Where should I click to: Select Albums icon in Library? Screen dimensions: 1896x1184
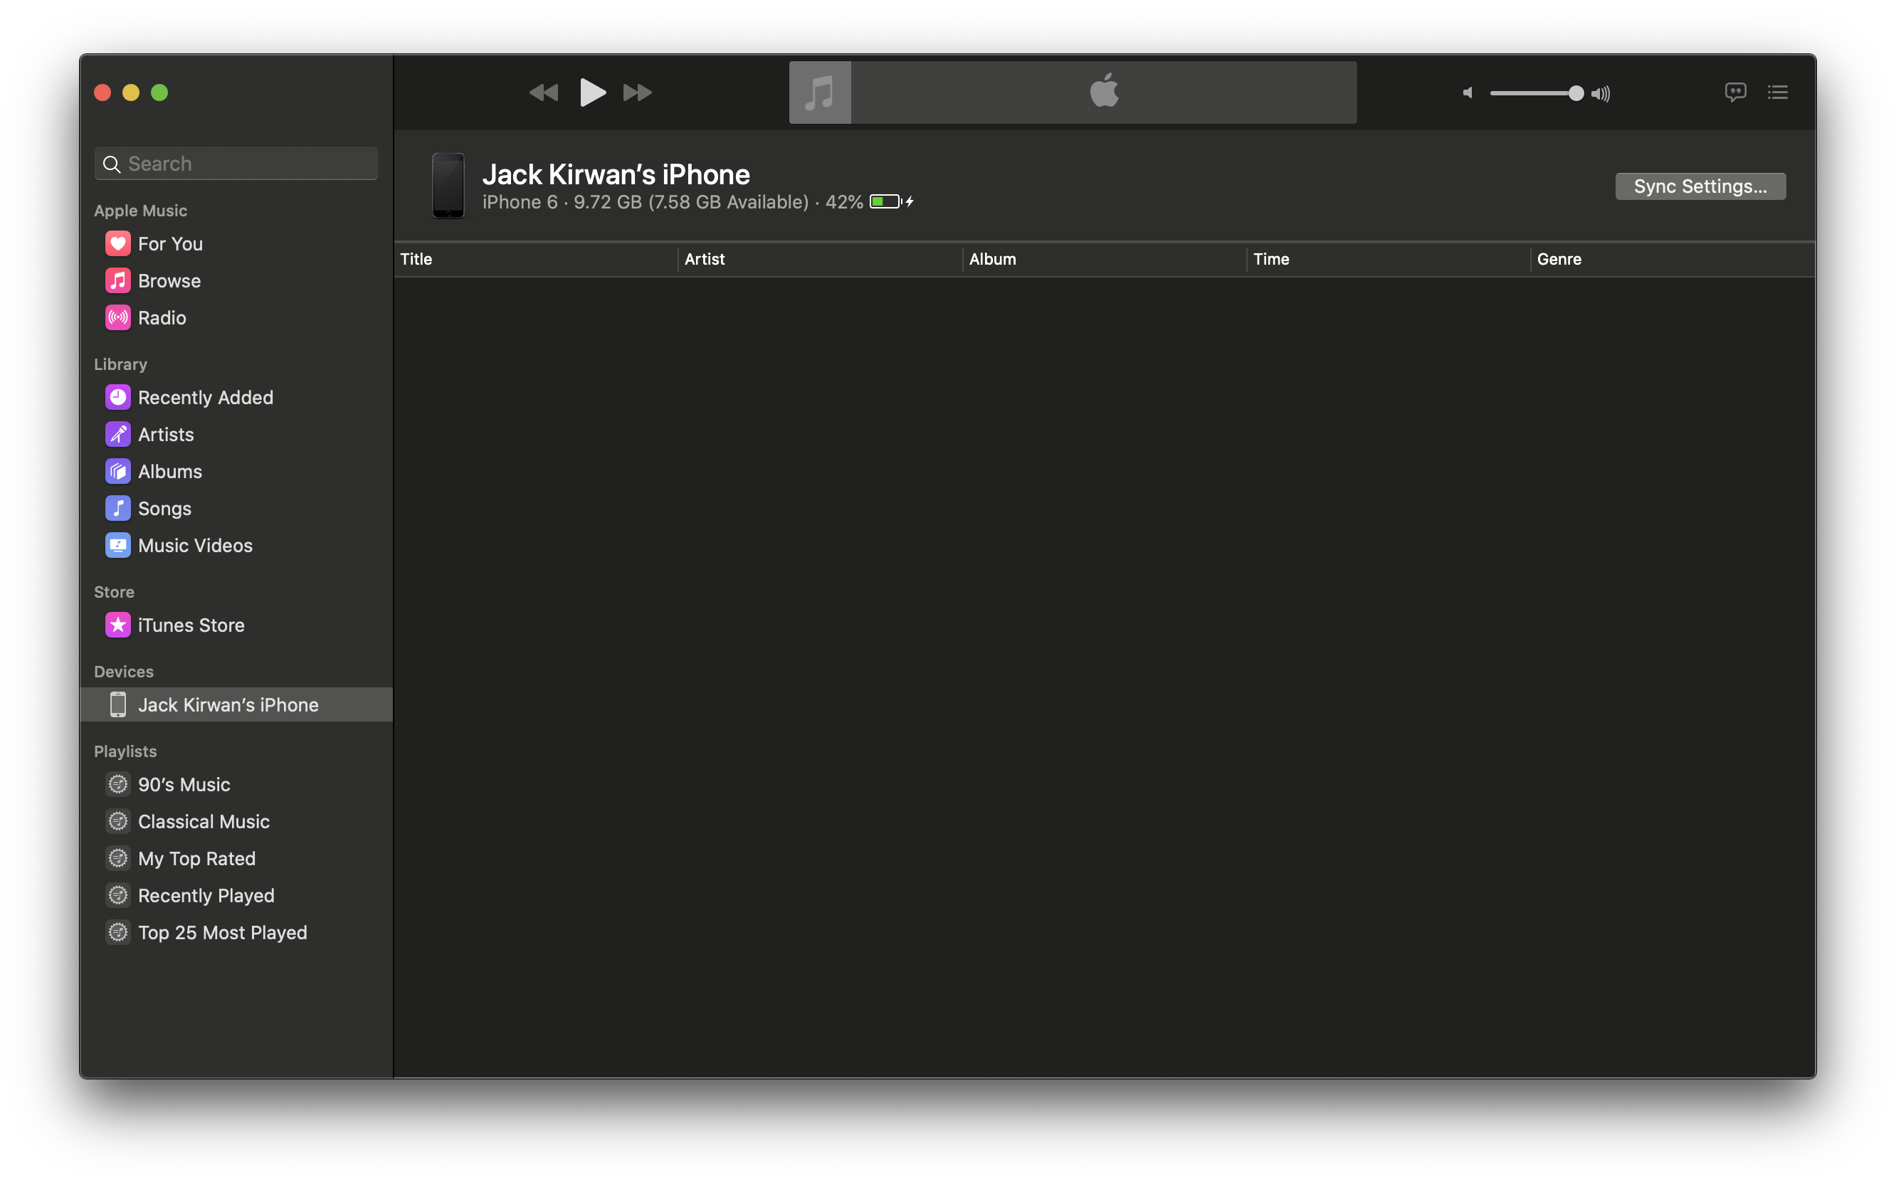click(x=117, y=470)
